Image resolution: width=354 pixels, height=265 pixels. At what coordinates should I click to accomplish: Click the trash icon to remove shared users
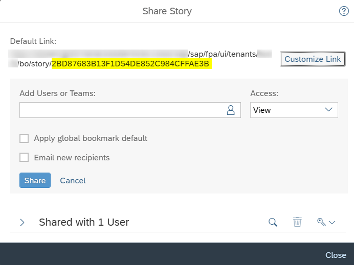[297, 222]
